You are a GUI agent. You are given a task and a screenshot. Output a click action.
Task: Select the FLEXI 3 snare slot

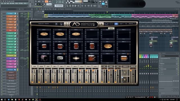coord(124,58)
